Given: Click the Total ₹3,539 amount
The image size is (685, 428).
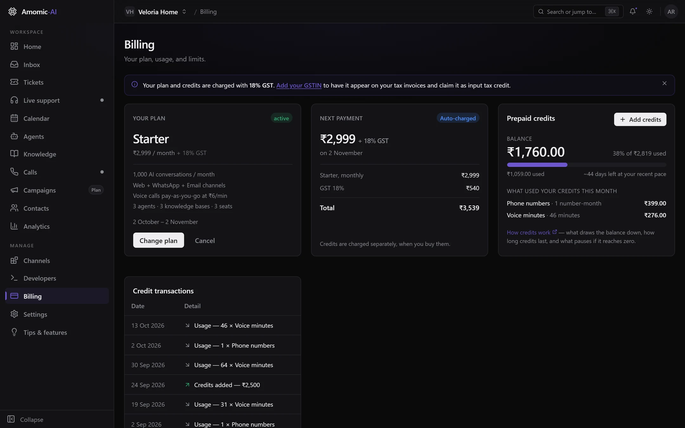Looking at the screenshot, I should click(x=469, y=208).
